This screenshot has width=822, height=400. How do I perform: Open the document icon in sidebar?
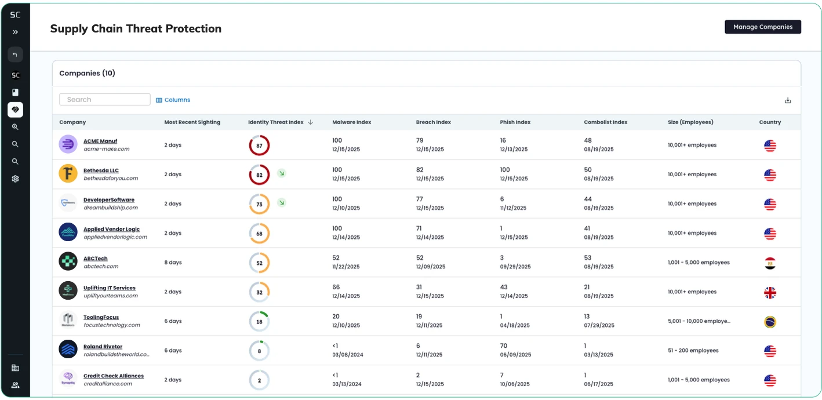point(15,92)
